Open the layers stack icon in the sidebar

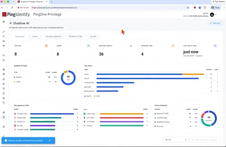pyautogui.click(x=4, y=69)
